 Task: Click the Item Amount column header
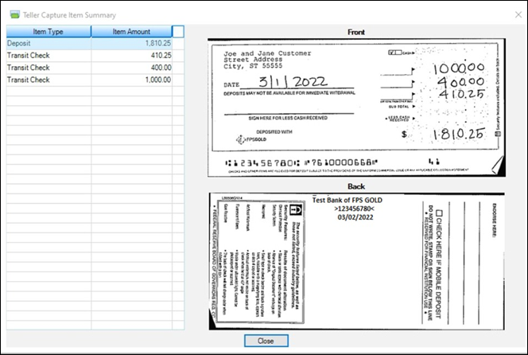(x=131, y=32)
